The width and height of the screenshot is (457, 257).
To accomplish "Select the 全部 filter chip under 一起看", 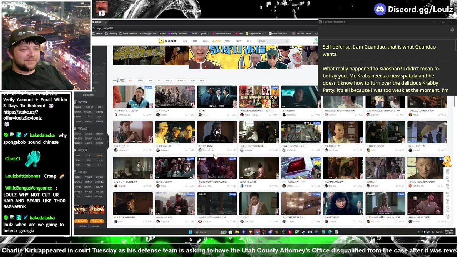I will (130, 80).
